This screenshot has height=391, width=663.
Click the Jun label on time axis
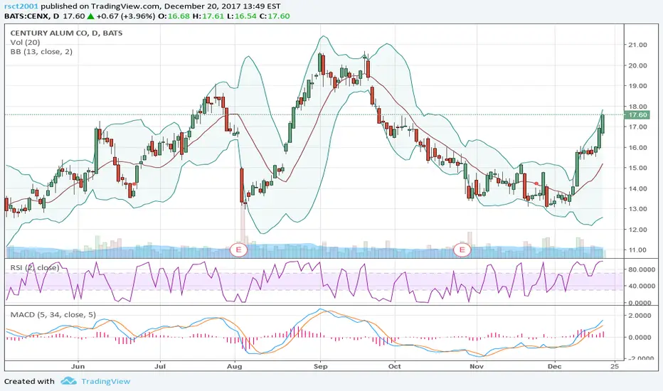tap(78, 367)
